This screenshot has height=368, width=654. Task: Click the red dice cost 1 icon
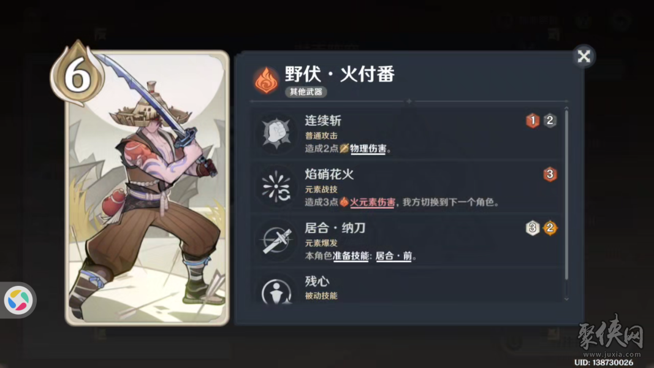point(532,121)
